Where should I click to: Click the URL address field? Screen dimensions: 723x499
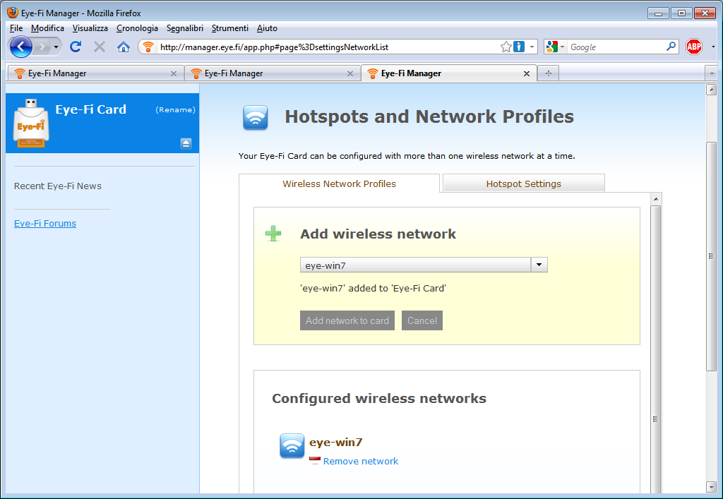tap(328, 47)
